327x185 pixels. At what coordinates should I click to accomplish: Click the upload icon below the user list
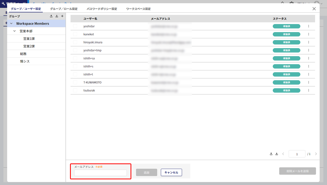[271, 154]
